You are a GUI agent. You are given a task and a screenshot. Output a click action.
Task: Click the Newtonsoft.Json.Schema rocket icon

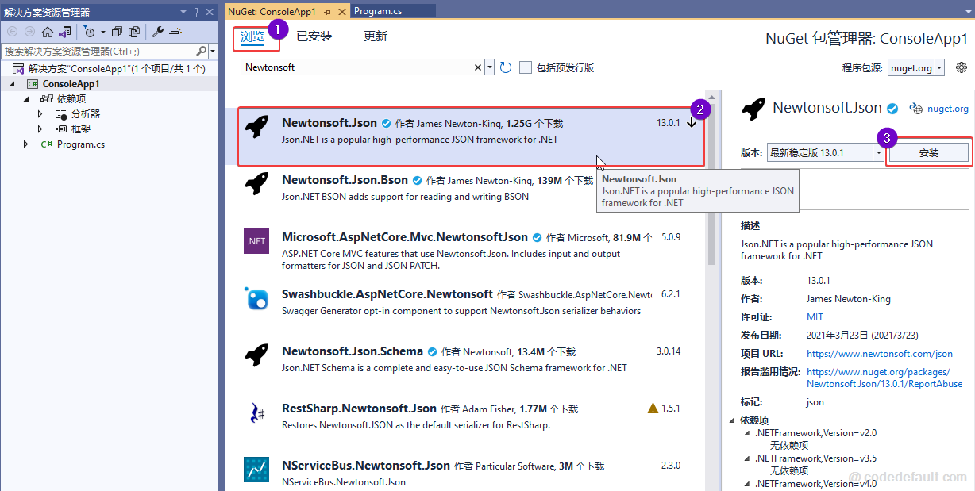click(x=256, y=355)
